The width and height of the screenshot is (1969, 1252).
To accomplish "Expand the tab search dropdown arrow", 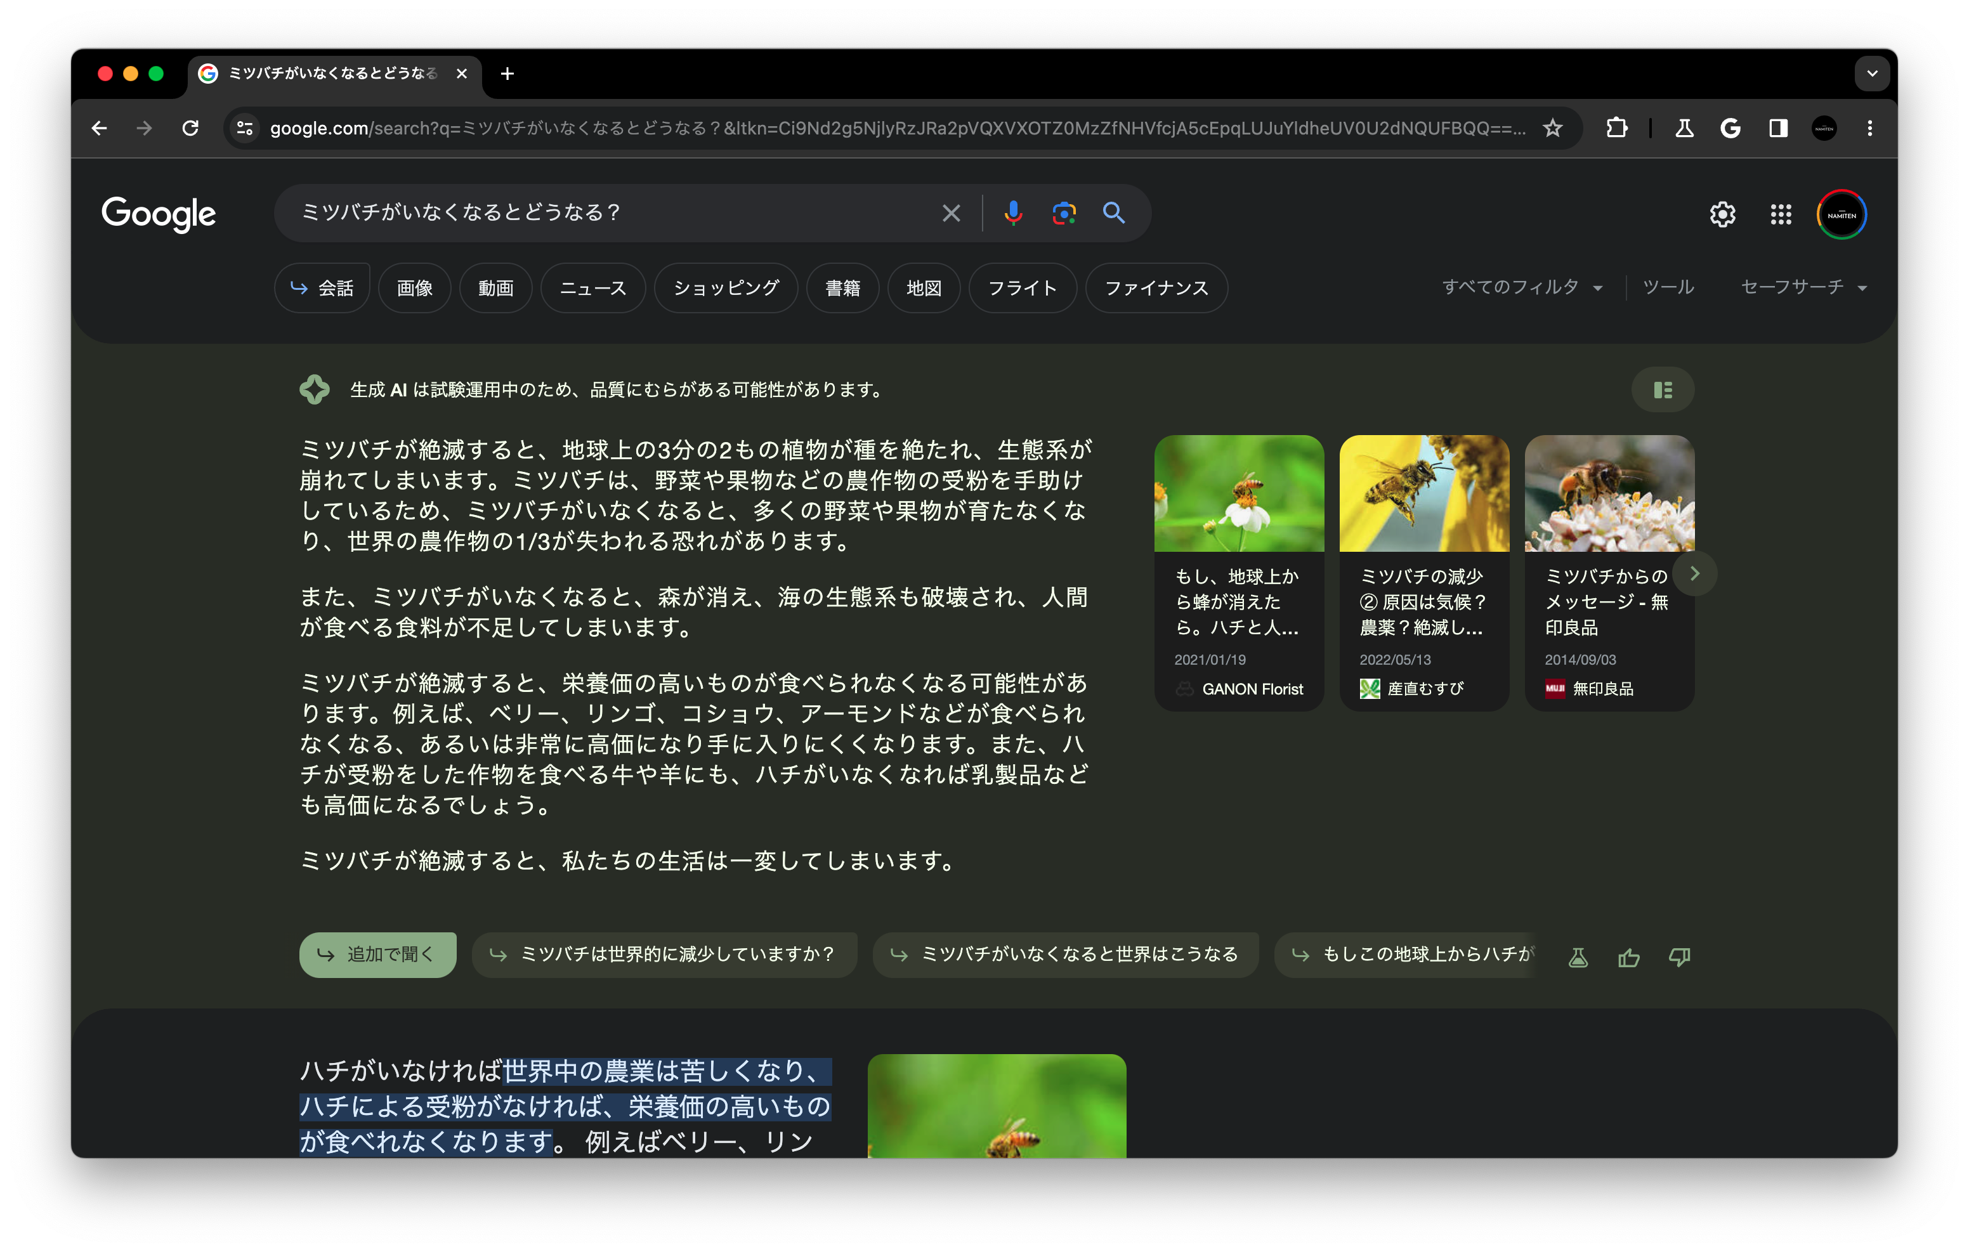I will [1872, 74].
